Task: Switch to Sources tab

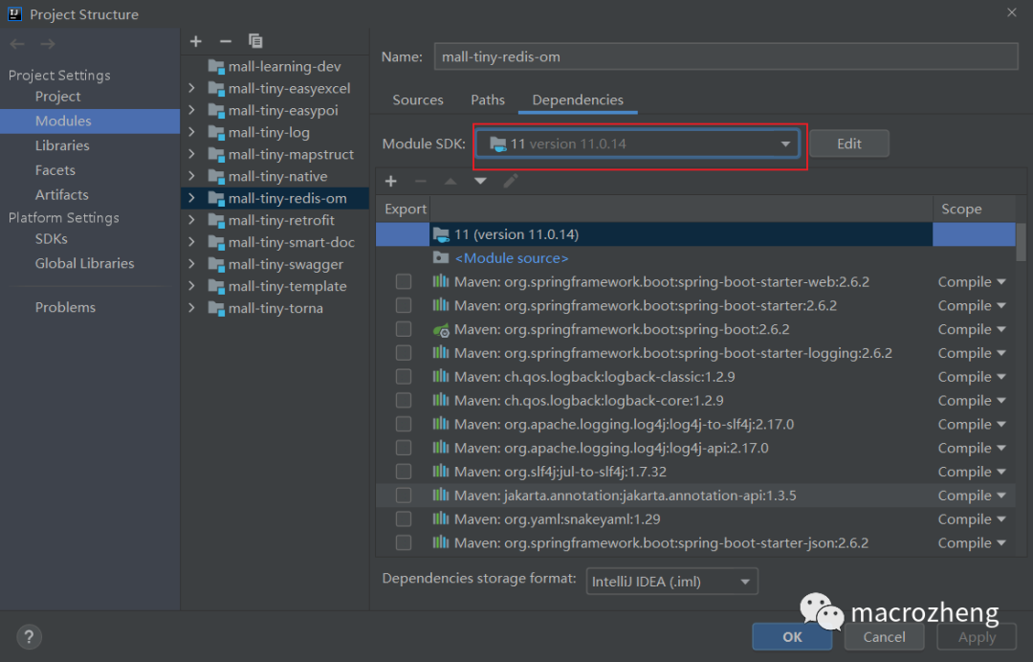Action: pyautogui.click(x=418, y=100)
